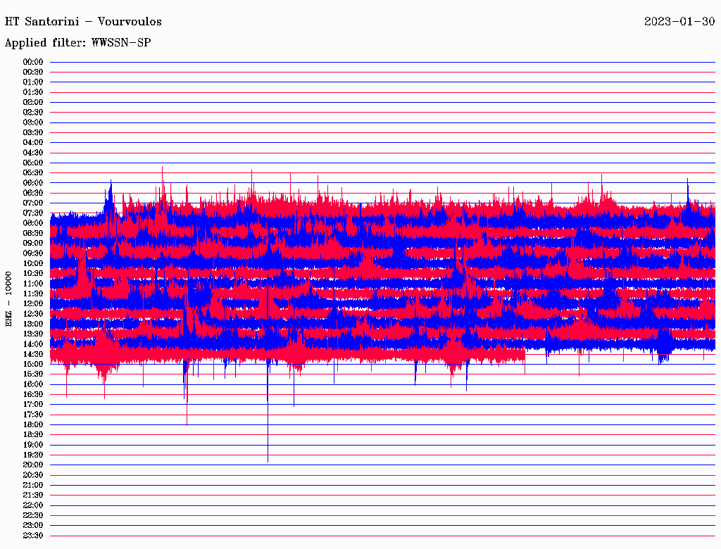Click the HT Santorini - Vourvoulos station title
Image resolution: width=721 pixels, height=549 pixels.
click(x=83, y=21)
